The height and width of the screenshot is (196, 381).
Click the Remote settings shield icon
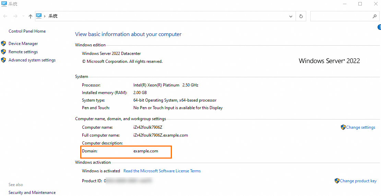(3, 52)
